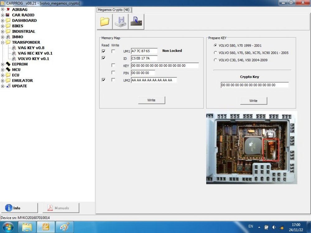
Task: Expand the AIRBAG tree node
Action: click(x=2, y=9)
